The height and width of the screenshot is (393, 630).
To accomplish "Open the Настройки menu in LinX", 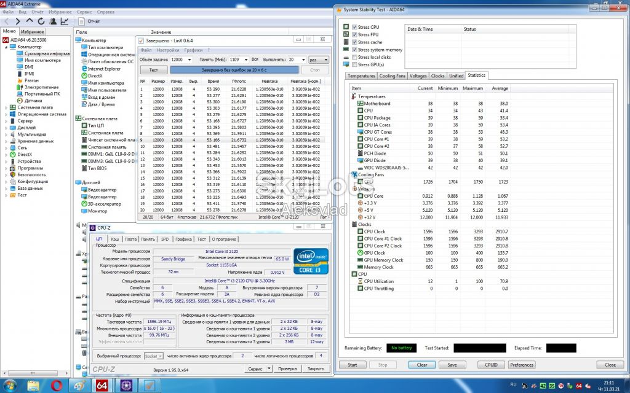I will pyautogui.click(x=167, y=50).
